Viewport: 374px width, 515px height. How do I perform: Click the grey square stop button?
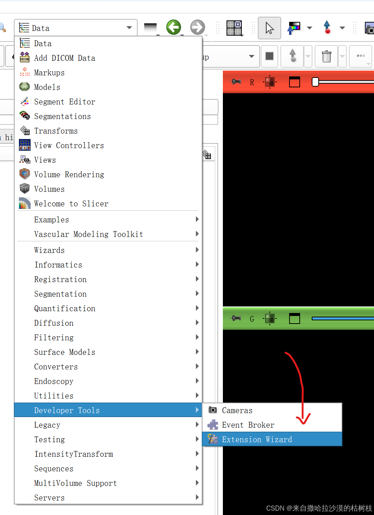tap(269, 56)
